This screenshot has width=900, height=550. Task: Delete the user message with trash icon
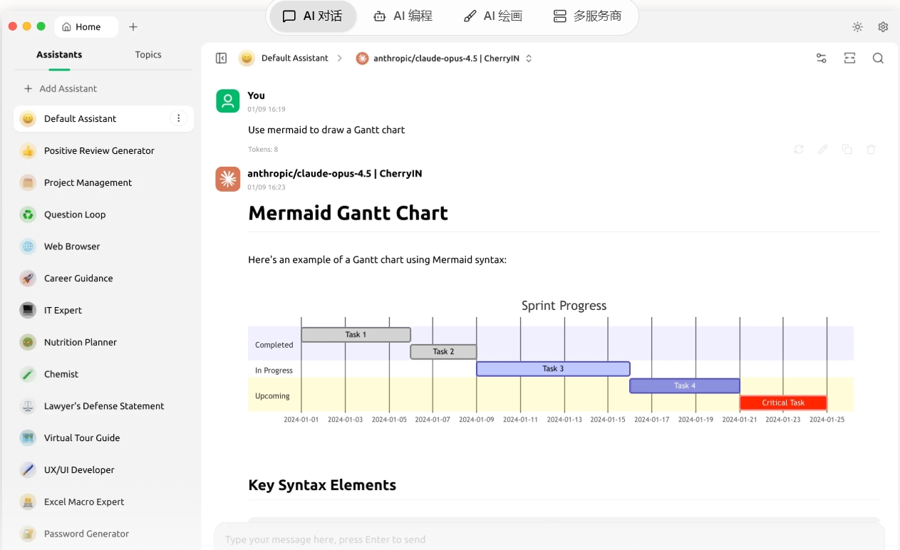(871, 150)
